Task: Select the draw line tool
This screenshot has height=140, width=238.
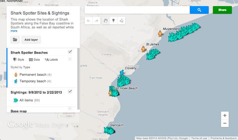Action: (x=121, y=21)
